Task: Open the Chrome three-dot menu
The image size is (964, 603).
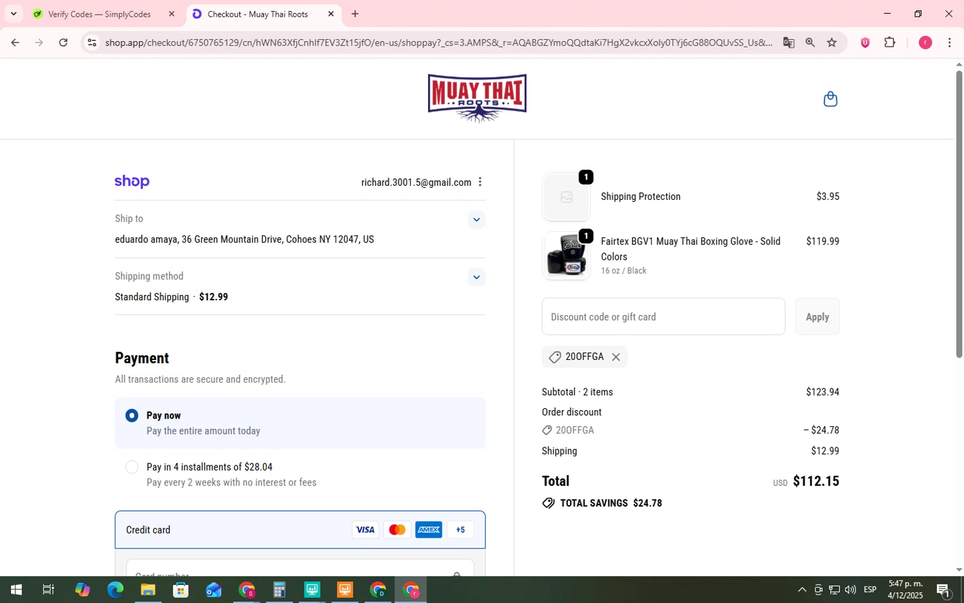Action: click(949, 42)
